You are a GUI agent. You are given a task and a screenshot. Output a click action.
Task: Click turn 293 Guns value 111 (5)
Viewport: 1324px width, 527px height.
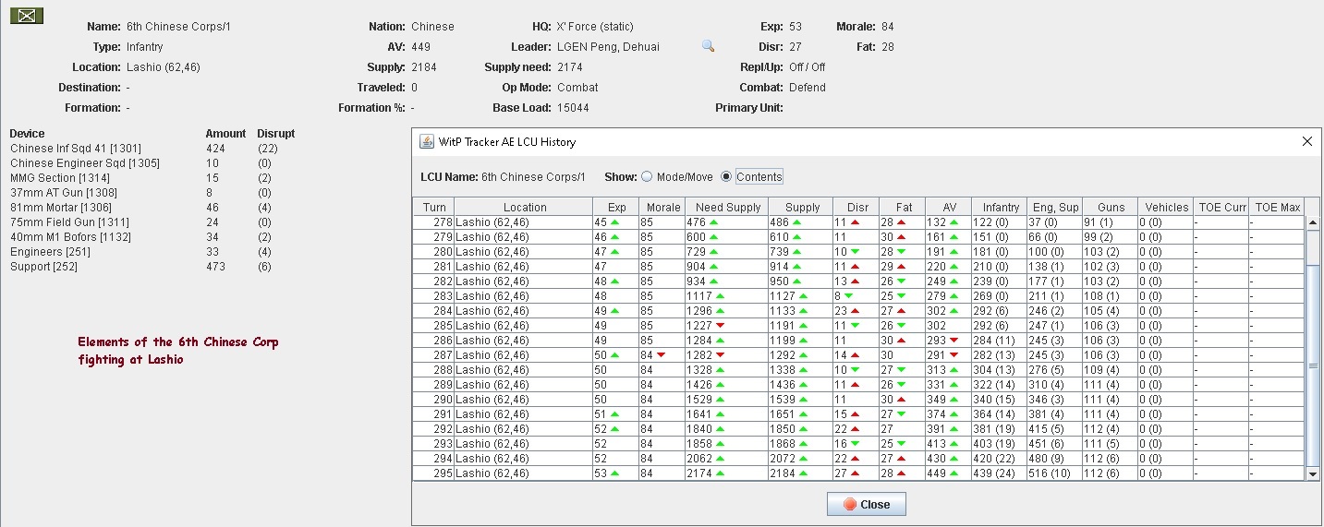tap(1101, 444)
